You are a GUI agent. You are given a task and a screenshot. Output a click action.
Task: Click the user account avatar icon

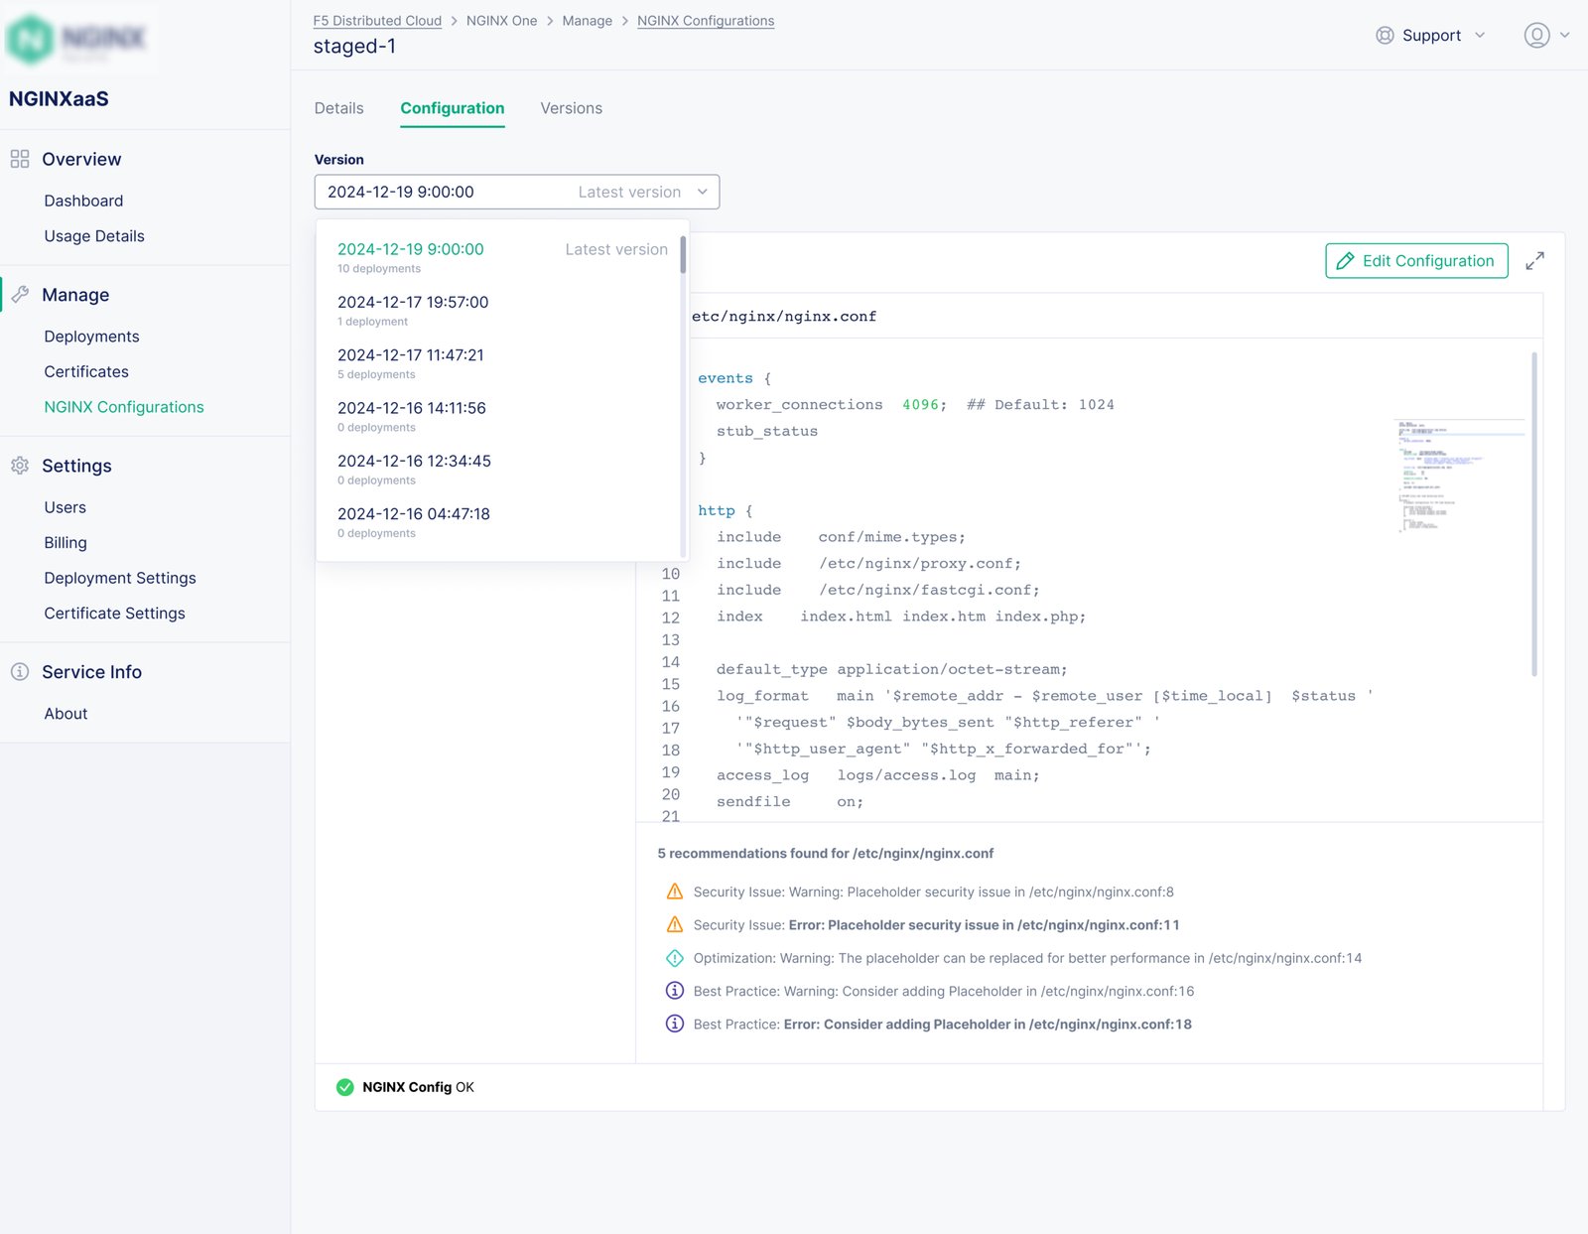click(x=1536, y=36)
